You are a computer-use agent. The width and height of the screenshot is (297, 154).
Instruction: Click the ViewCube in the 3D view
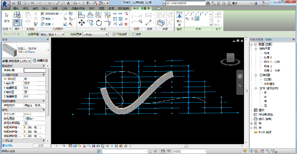click(x=231, y=58)
